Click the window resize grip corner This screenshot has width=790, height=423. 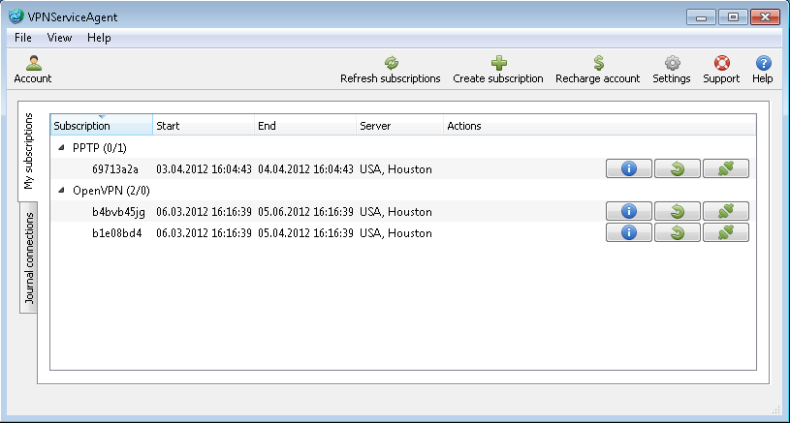pos(775,409)
